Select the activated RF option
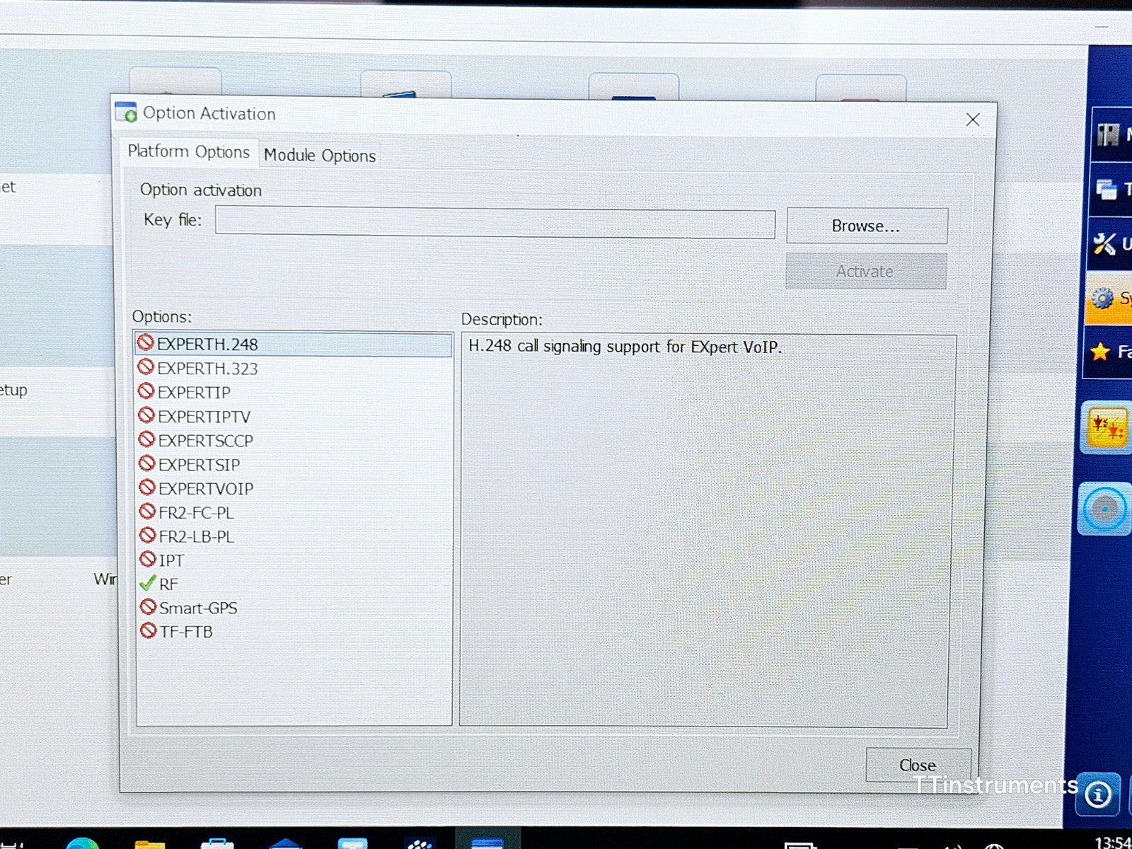This screenshot has height=849, width=1132. pos(168,584)
